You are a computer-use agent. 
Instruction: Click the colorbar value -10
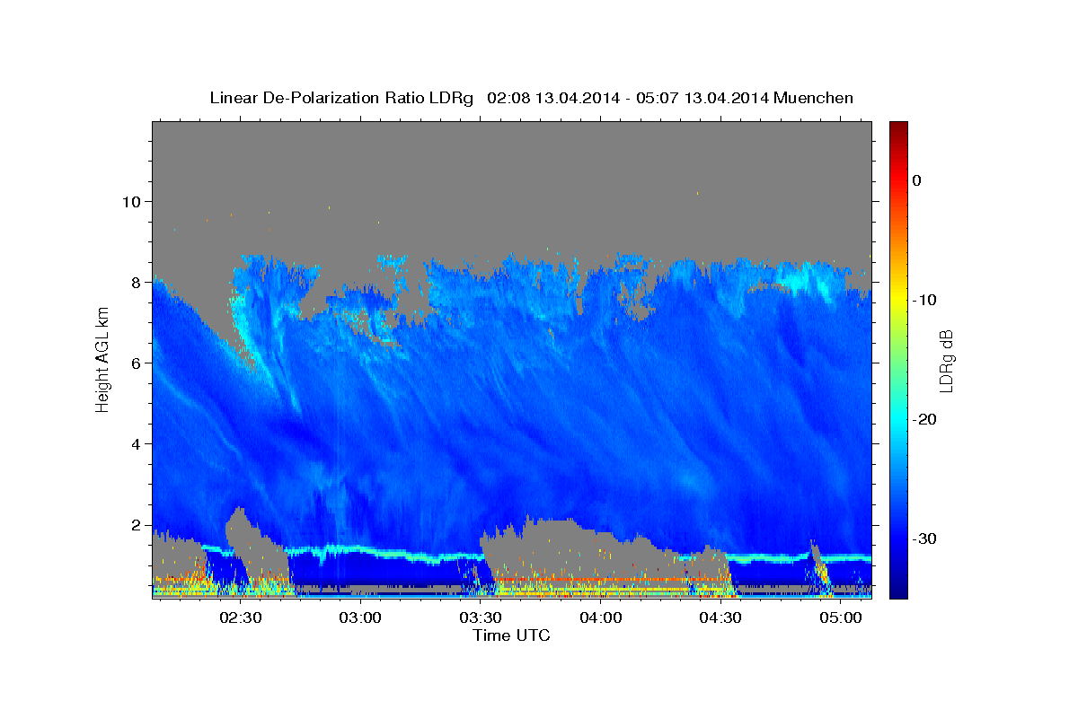coord(924,300)
